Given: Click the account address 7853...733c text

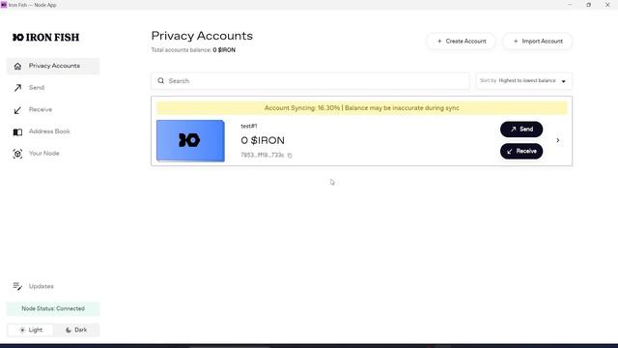Looking at the screenshot, I should pyautogui.click(x=262, y=155).
